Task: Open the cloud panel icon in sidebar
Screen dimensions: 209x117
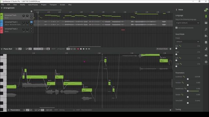Action: [206, 56]
